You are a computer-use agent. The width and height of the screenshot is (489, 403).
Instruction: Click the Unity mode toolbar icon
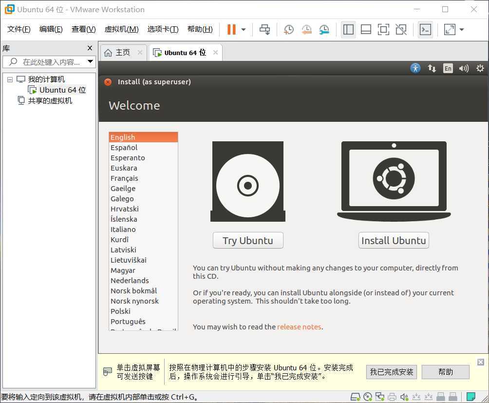(x=401, y=30)
